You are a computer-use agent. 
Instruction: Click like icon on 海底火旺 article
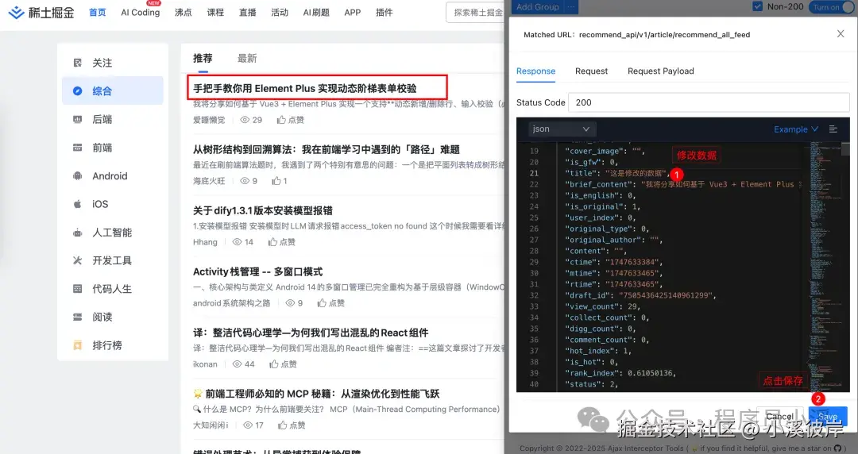tap(276, 180)
